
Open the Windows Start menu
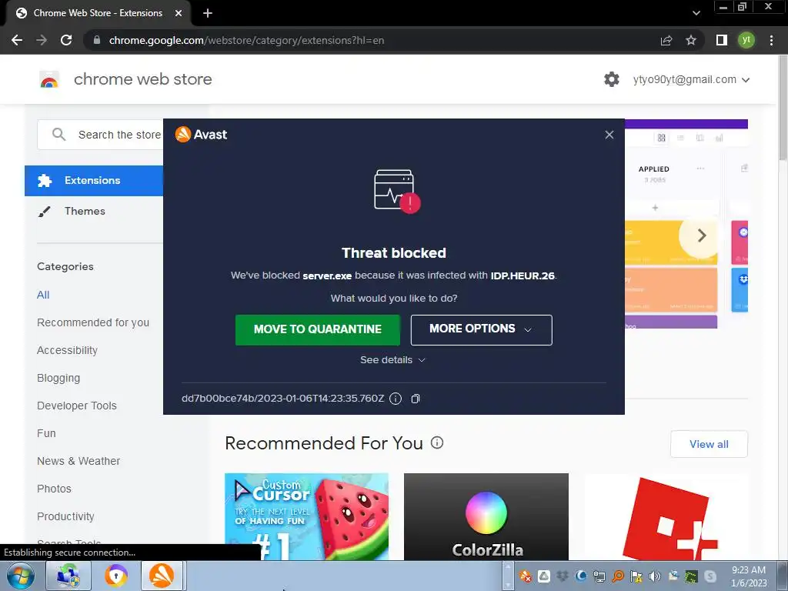pos(20,576)
